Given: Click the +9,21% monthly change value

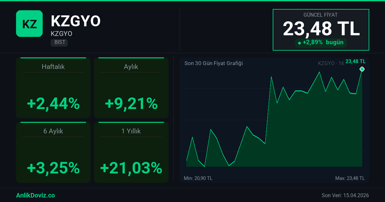Looking at the screenshot, I should click(131, 104).
